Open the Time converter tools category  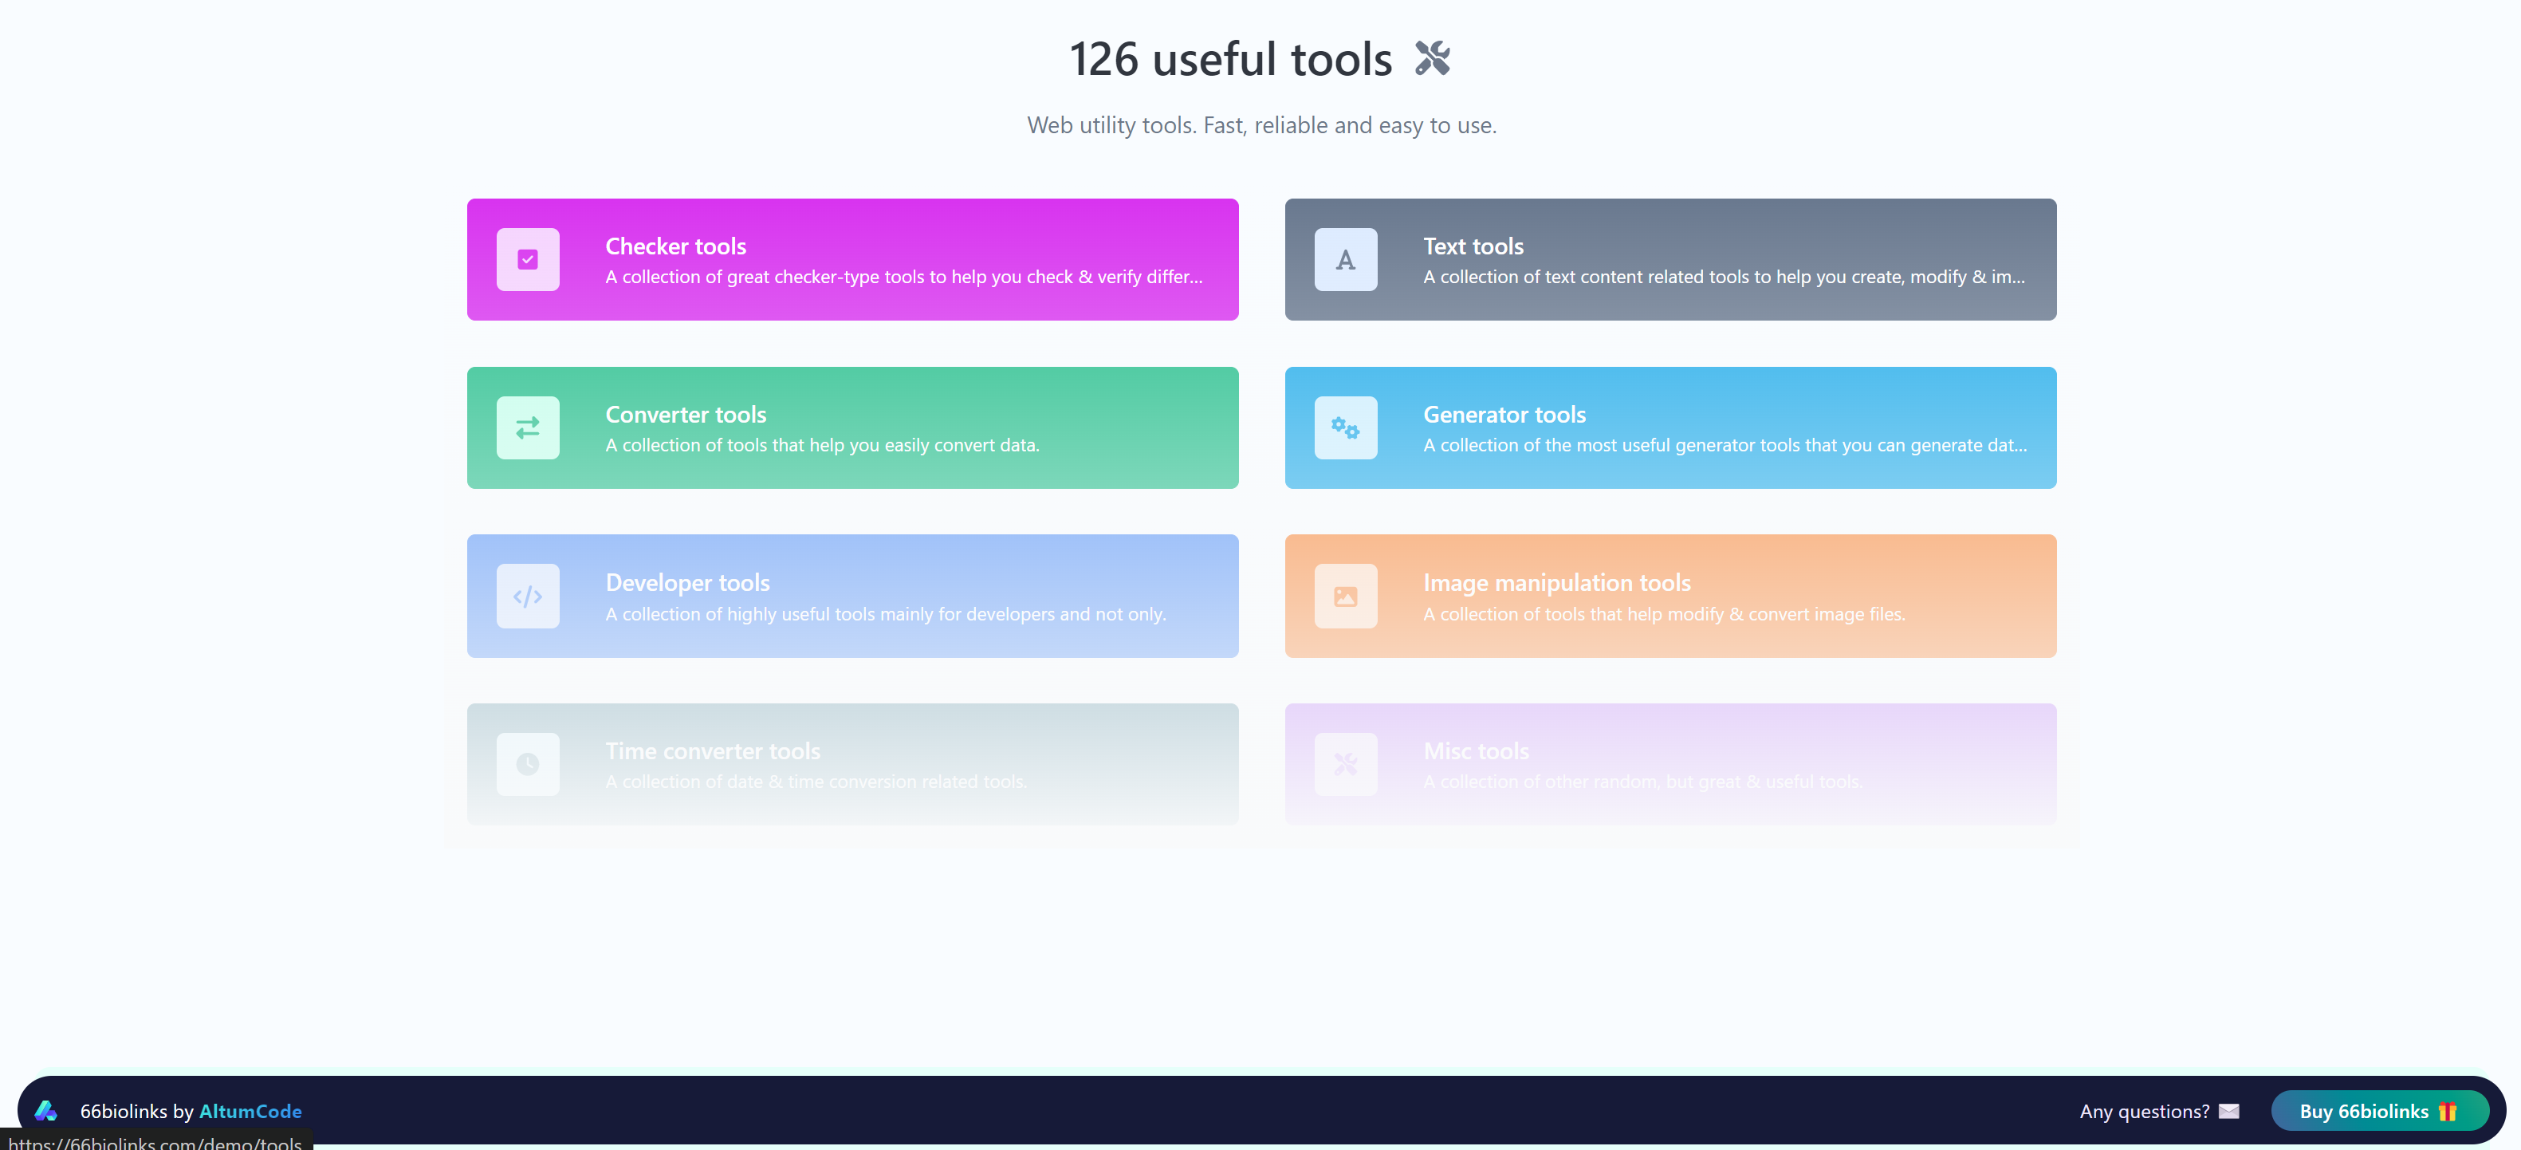click(852, 764)
